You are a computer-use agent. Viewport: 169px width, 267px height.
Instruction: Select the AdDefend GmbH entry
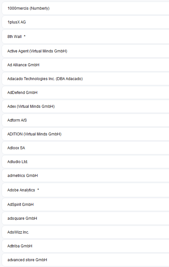[x=85, y=92]
